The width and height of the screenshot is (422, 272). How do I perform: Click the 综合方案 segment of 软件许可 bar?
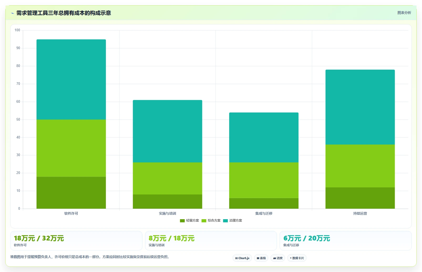[x=71, y=148]
